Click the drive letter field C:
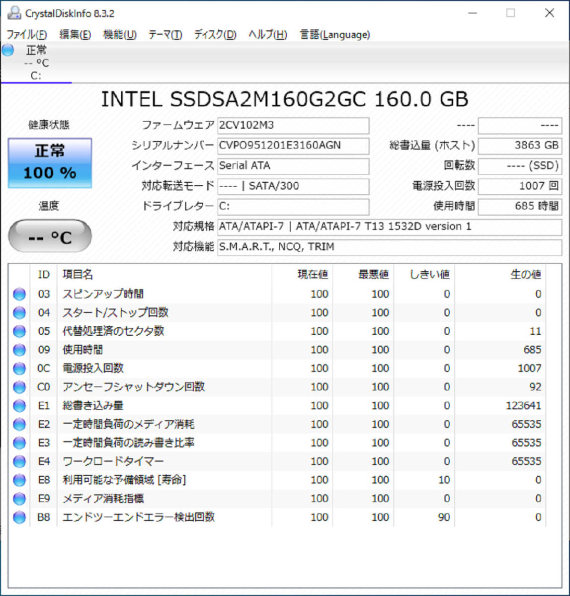 tap(293, 207)
